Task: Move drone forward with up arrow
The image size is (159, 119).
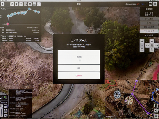Action: click(x=152, y=41)
